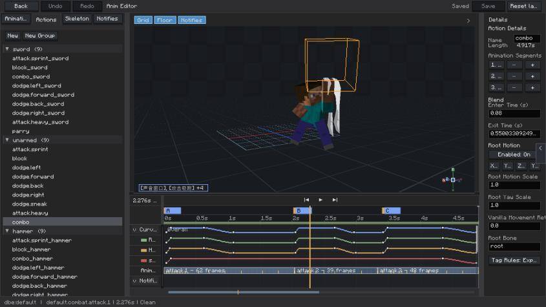This screenshot has height=307, width=546.
Task: Select notify marker B on timeline
Action: (x=302, y=211)
